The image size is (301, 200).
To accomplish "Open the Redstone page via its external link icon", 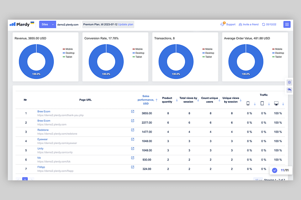I will tap(133, 130).
